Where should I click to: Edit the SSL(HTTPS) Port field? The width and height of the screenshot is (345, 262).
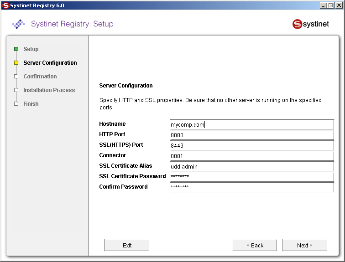[x=252, y=146]
